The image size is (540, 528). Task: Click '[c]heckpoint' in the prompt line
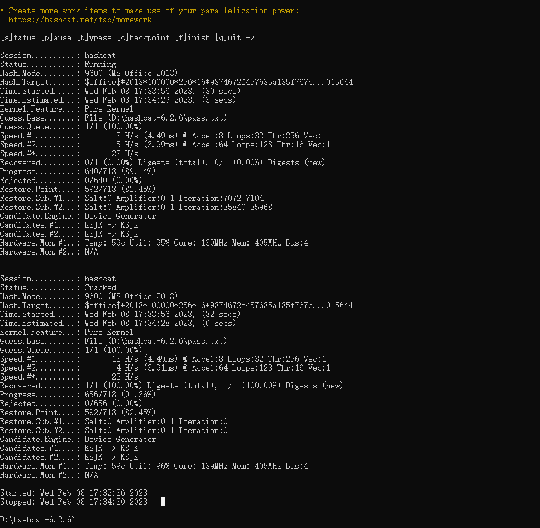pos(144,37)
